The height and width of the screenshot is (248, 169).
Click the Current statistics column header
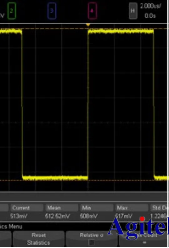(x=21, y=208)
